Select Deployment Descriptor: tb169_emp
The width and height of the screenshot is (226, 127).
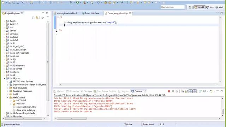[28, 85]
